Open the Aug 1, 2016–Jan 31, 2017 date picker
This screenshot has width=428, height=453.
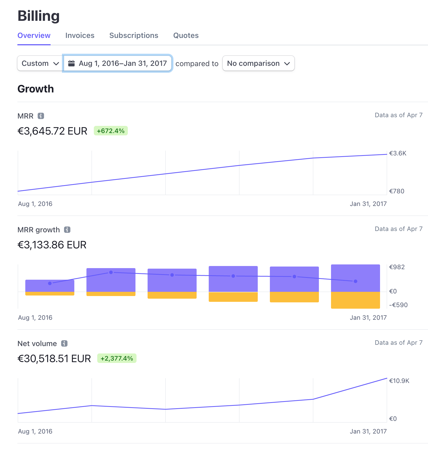pyautogui.click(x=123, y=63)
